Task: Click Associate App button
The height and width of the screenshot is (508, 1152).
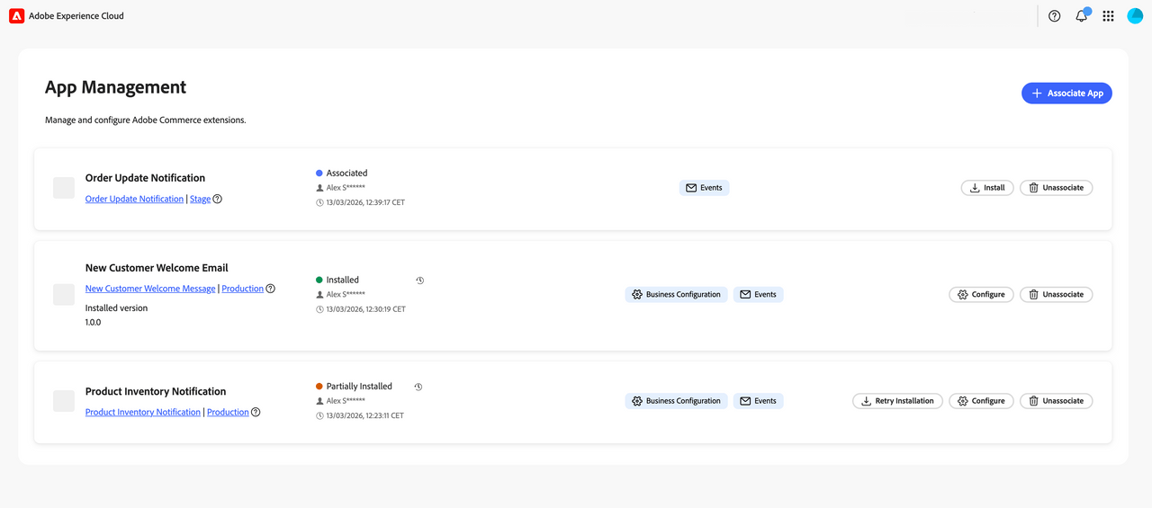Action: pyautogui.click(x=1066, y=94)
